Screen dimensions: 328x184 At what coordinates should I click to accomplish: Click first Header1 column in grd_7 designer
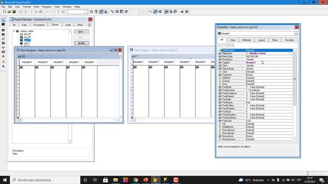click(141, 62)
